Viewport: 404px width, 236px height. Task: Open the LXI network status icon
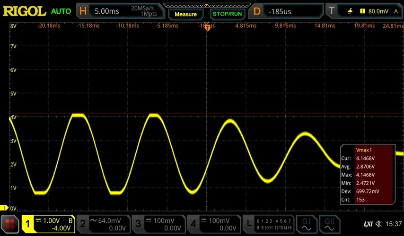tap(368, 224)
